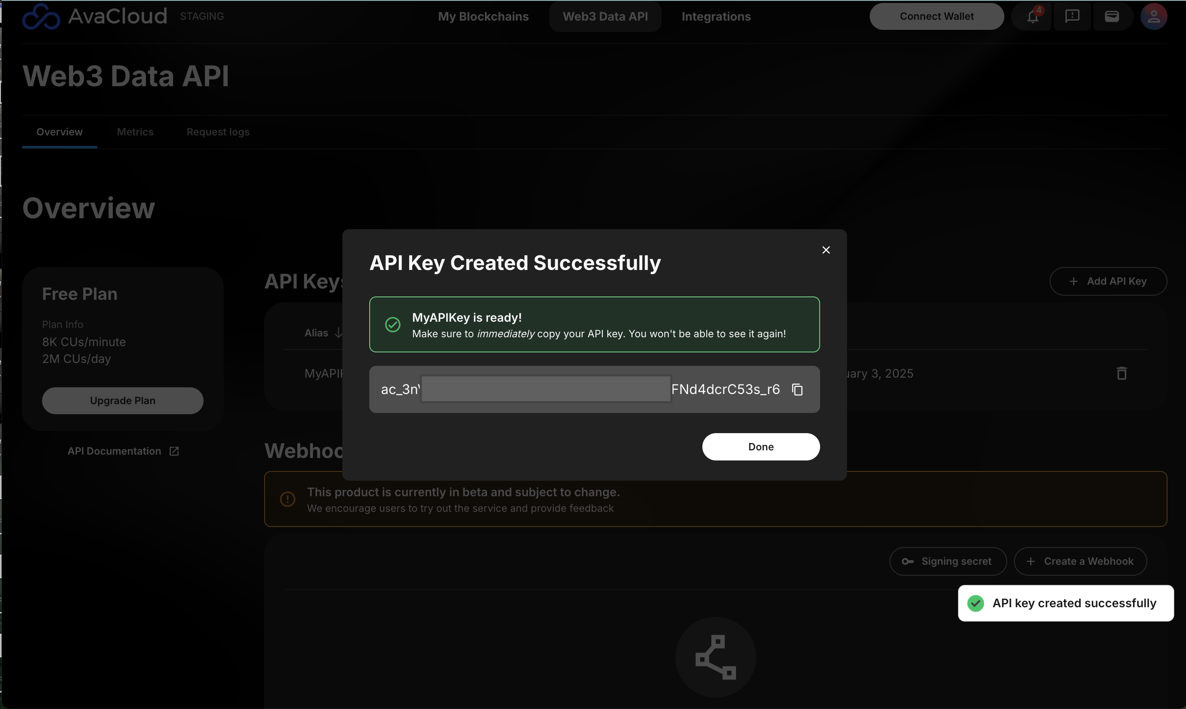Open API Documentation external link

pyautogui.click(x=123, y=451)
